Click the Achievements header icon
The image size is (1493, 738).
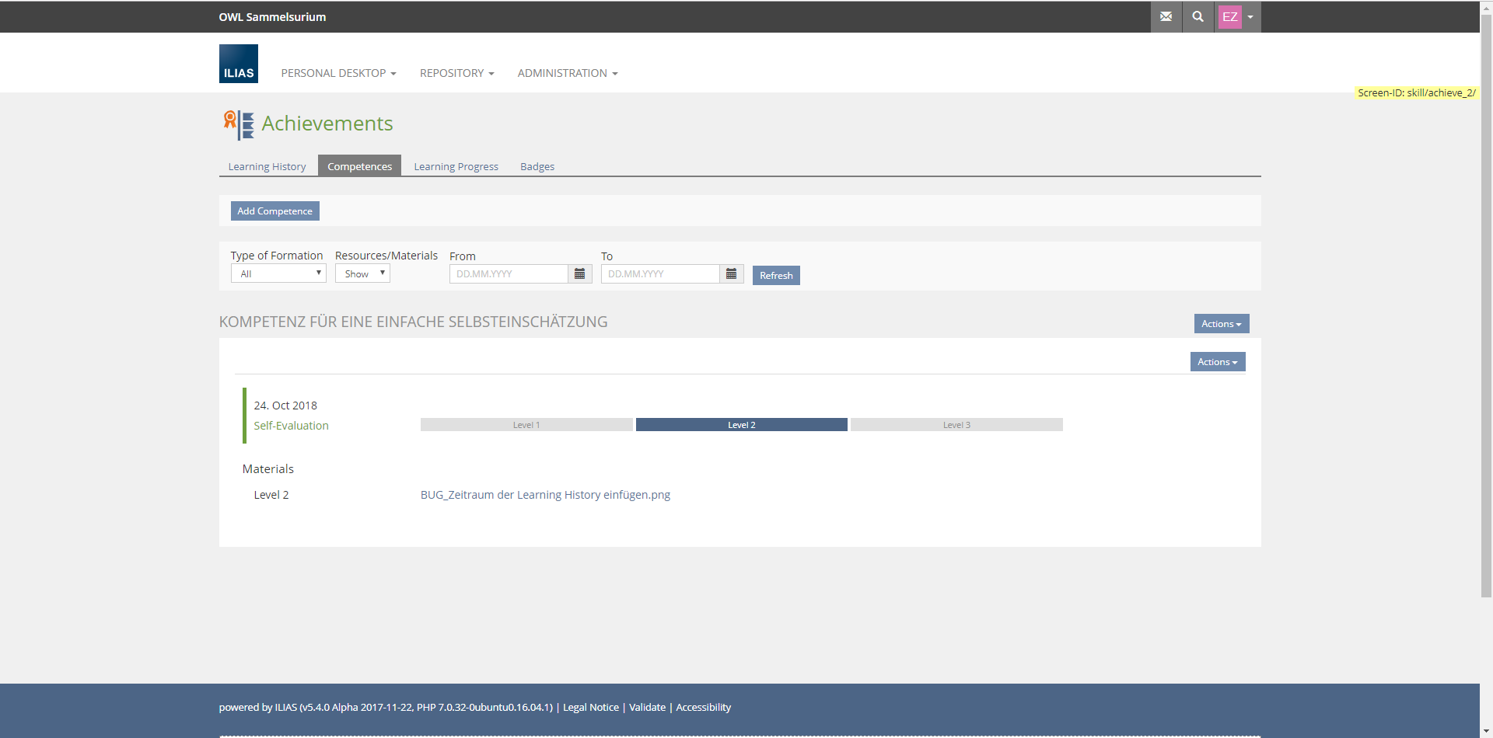point(239,124)
